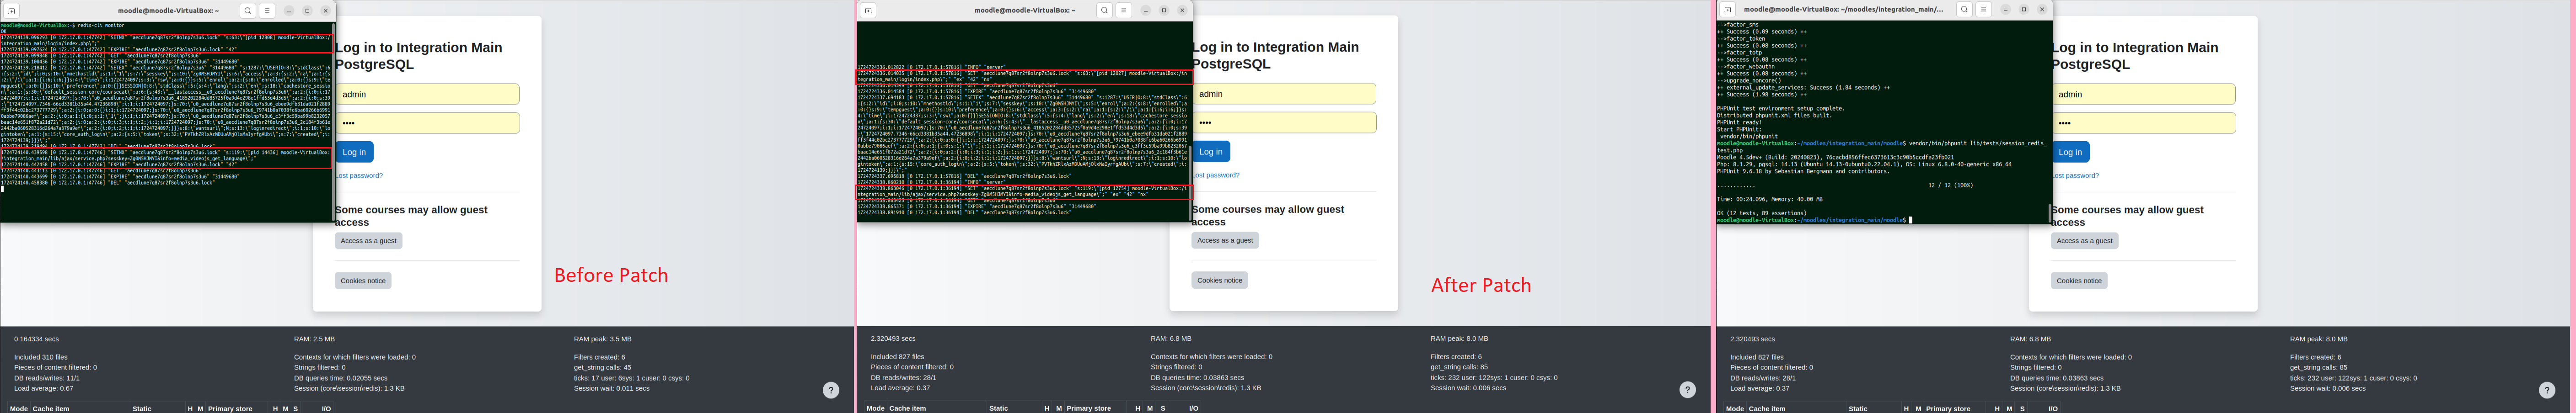Click the Log in button beside the phpunit terminal
This screenshot has width=2576, height=413.
2070,152
